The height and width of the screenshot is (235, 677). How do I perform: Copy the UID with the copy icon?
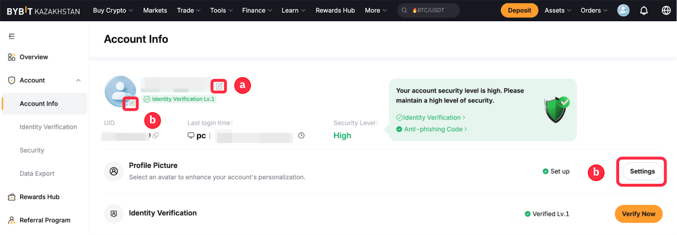point(156,135)
